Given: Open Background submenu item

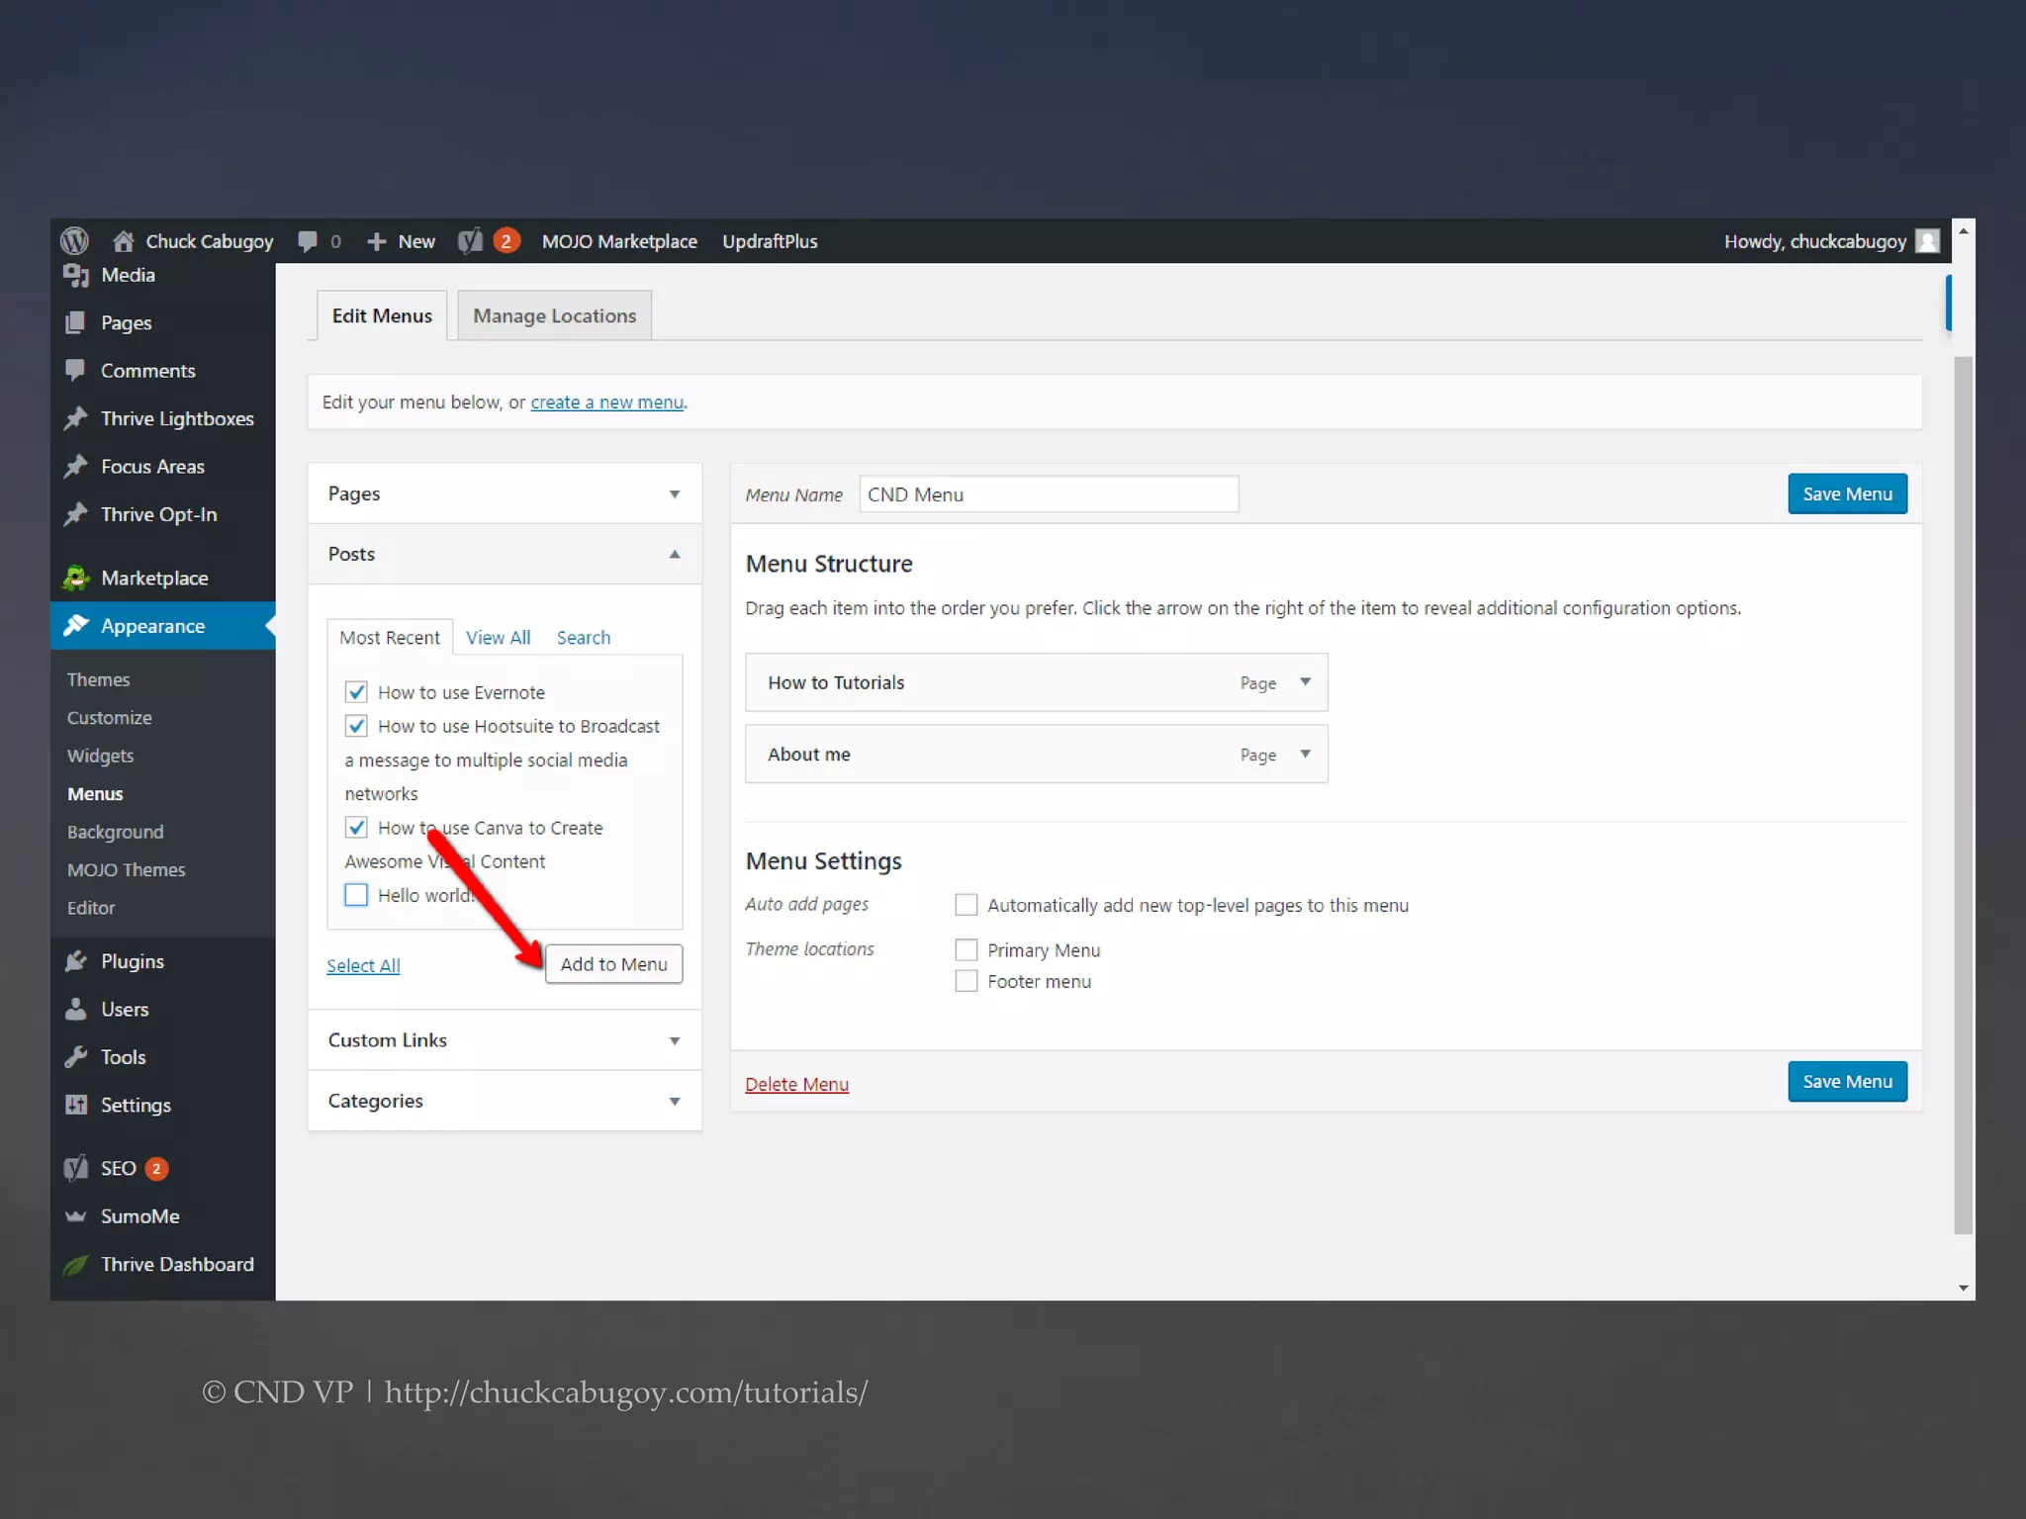Looking at the screenshot, I should (116, 832).
